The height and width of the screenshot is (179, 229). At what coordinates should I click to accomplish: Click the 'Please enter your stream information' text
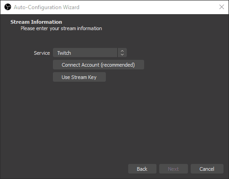click(x=61, y=28)
